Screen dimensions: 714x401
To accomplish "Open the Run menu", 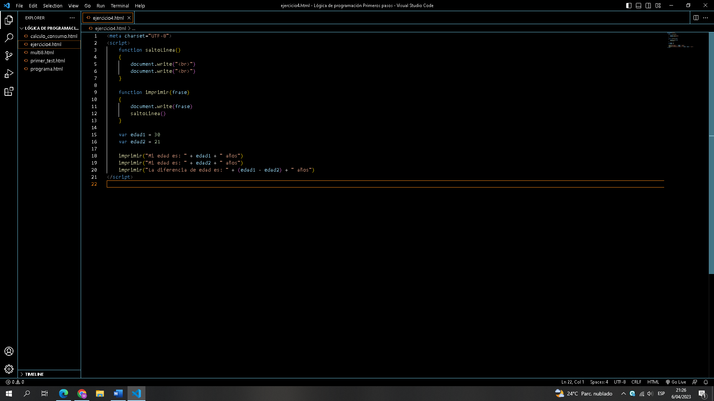I will pos(100,6).
